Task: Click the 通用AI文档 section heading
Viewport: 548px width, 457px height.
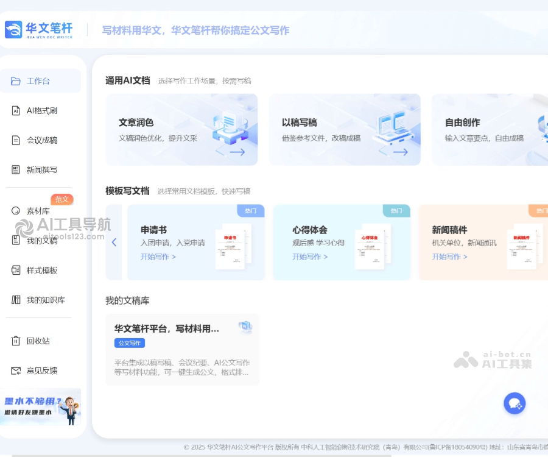Action: tap(128, 80)
